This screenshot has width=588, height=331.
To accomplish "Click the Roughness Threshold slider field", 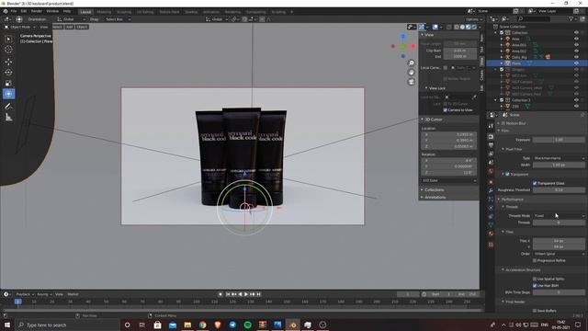I will pyautogui.click(x=559, y=190).
